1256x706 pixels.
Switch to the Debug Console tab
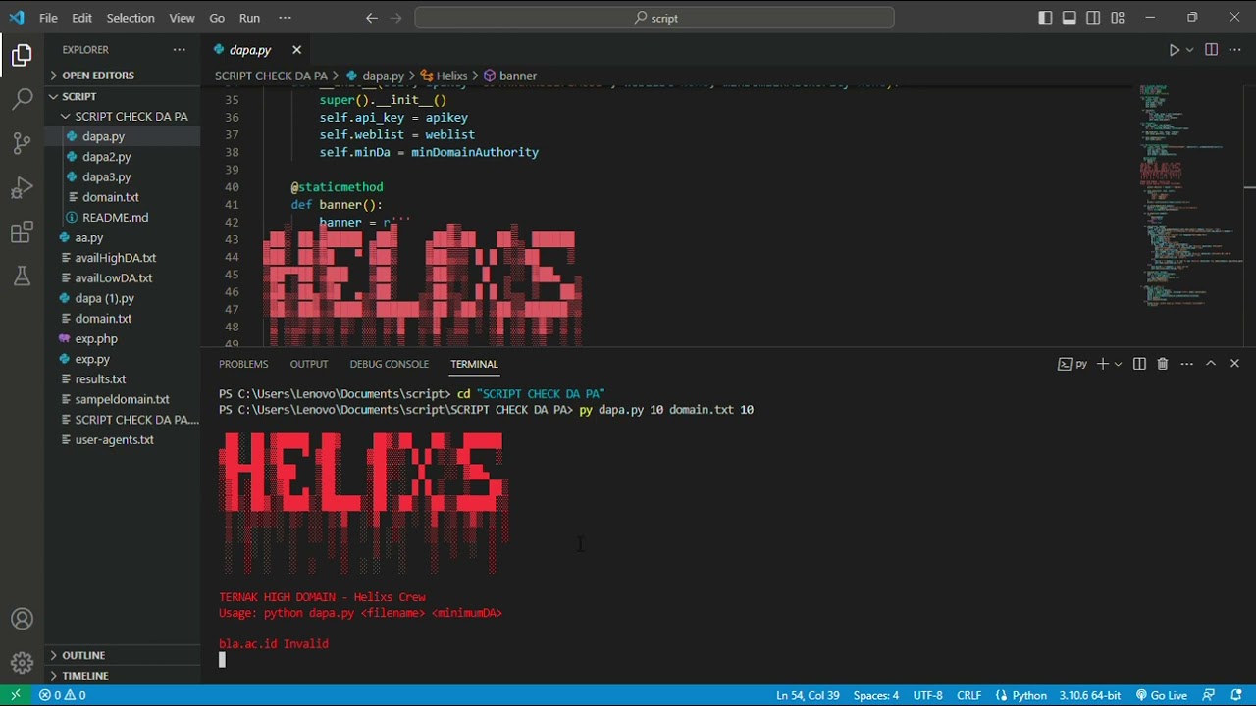390,364
